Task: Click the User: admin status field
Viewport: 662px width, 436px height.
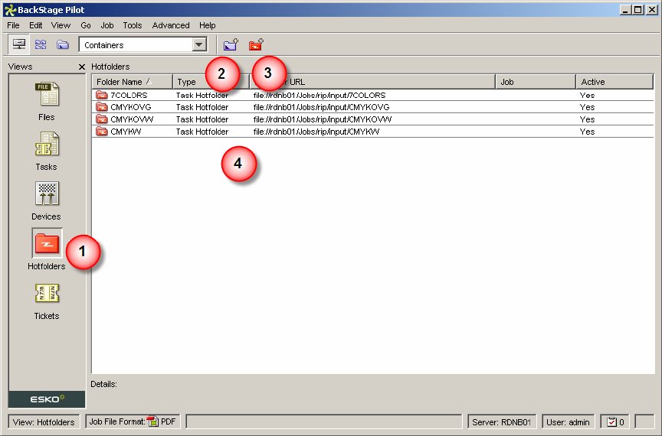Action: (x=568, y=421)
